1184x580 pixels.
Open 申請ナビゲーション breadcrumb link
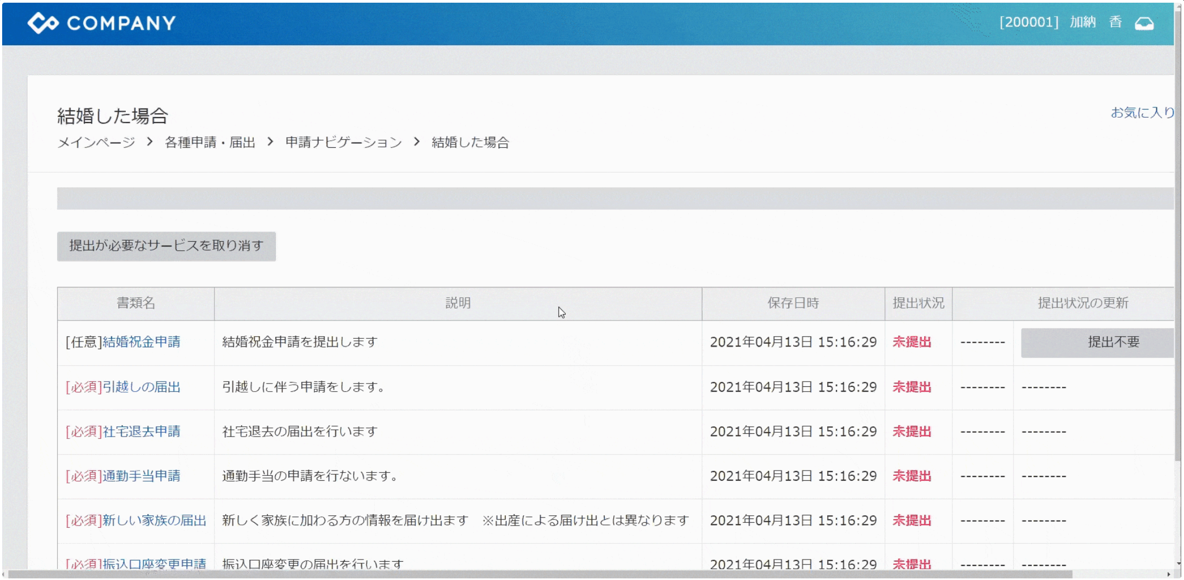point(343,142)
